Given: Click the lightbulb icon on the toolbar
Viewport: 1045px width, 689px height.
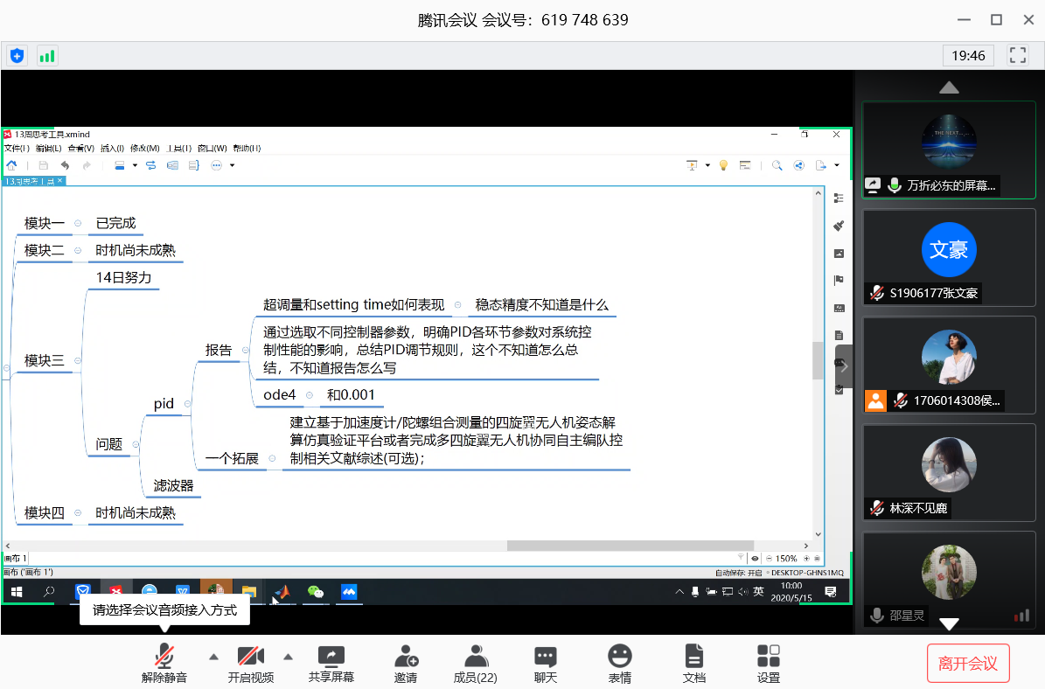Looking at the screenshot, I should [723, 164].
